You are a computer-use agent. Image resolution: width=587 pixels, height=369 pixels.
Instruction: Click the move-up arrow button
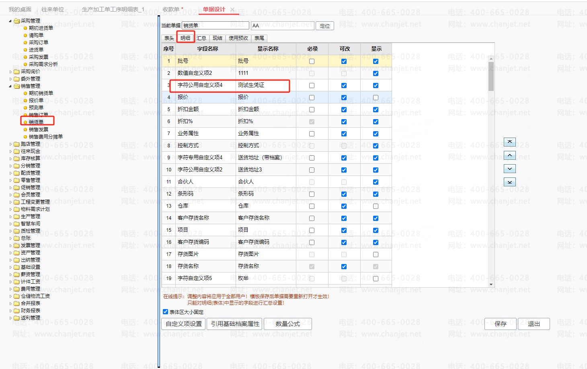(509, 155)
